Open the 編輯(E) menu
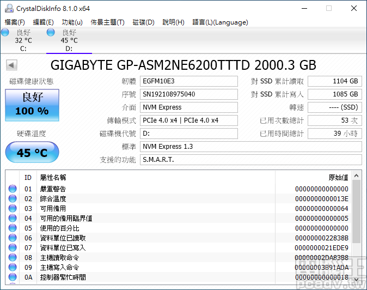This screenshot has height=290, width=367. 44,22
